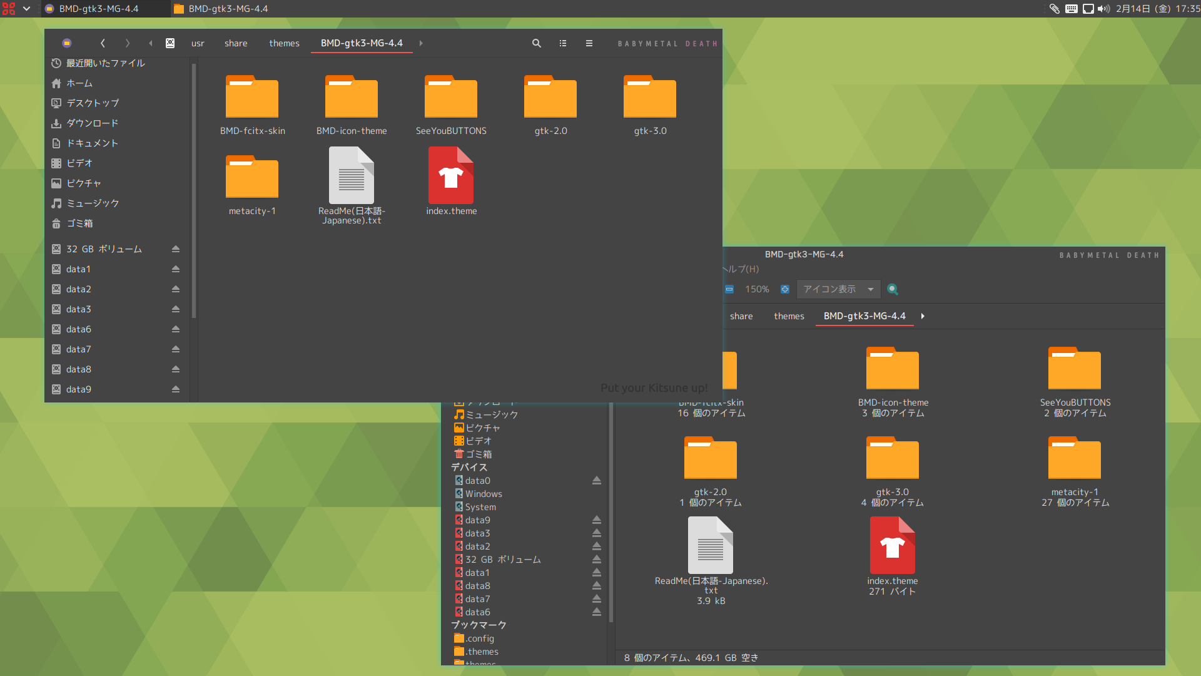Go to usr in the front window path bar
The height and width of the screenshot is (676, 1201).
coord(198,43)
